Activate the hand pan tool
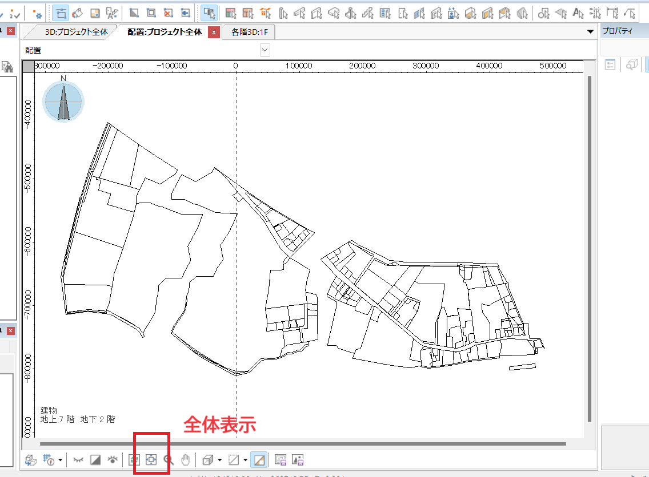Screen dimensions: 649x477 click(185, 459)
